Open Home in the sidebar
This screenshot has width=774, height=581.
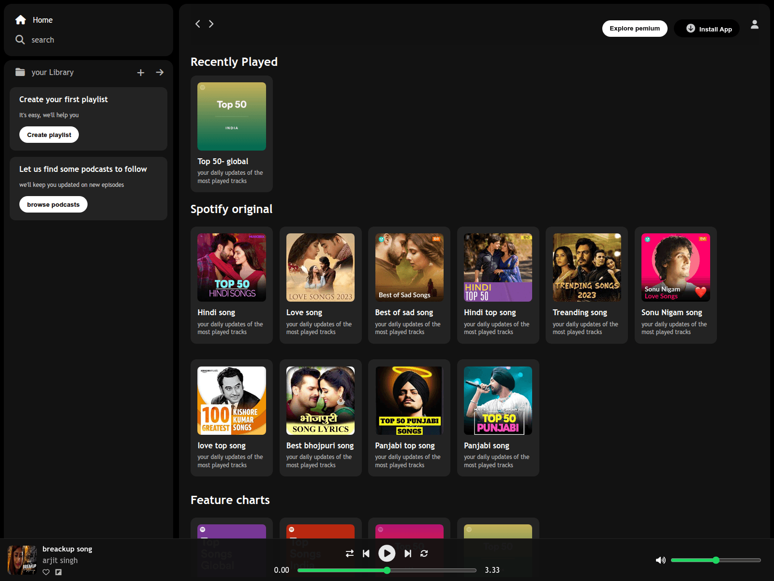coord(34,20)
